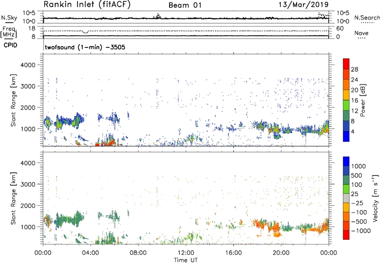Click the '1000' value on Velocity colorbar
Screen dimensions: 380x263
359,166
